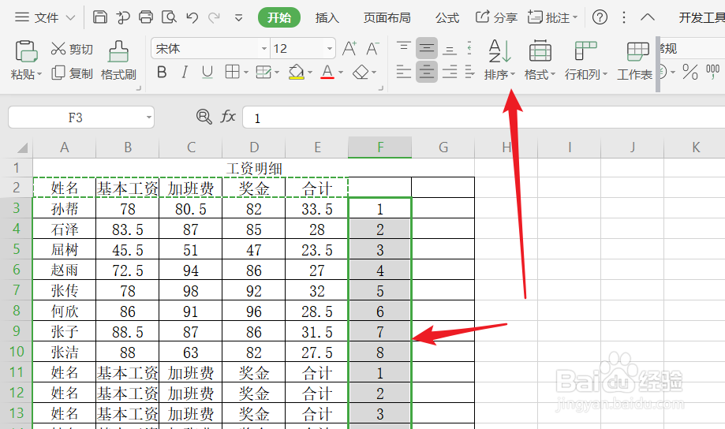Open the Developer Tools (开发工具) tab

[x=701, y=17]
